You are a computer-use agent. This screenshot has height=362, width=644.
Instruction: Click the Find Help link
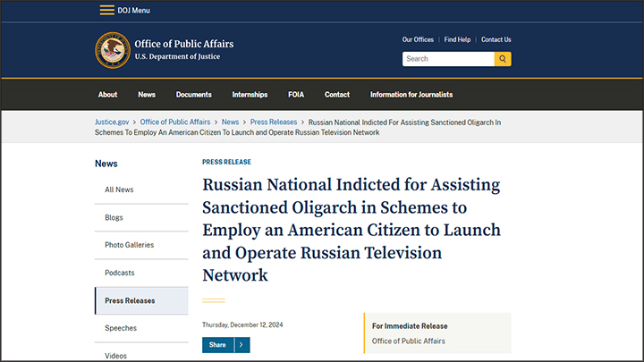point(457,39)
